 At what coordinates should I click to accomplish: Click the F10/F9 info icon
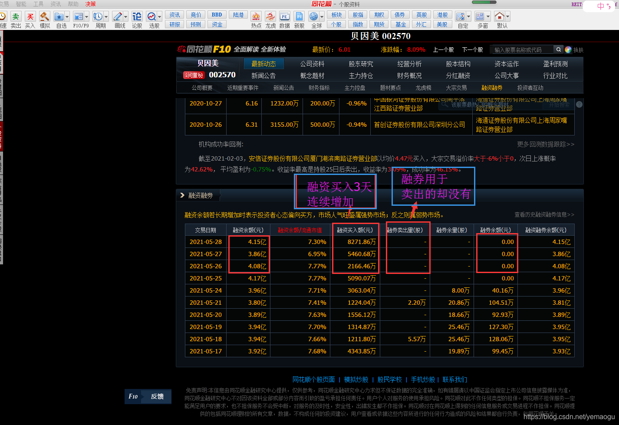(x=79, y=16)
